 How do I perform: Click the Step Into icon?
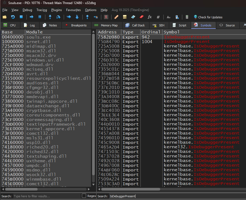point(50,17)
